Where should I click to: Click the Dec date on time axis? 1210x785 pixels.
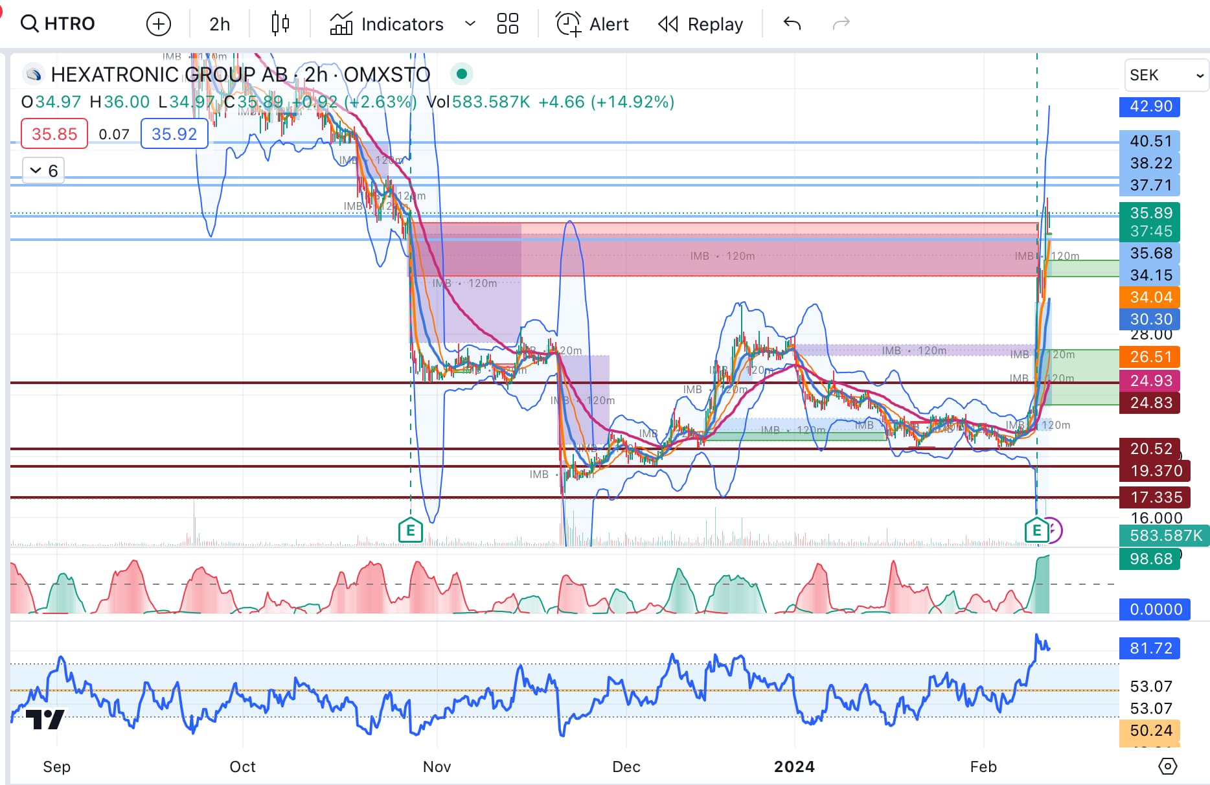(626, 767)
